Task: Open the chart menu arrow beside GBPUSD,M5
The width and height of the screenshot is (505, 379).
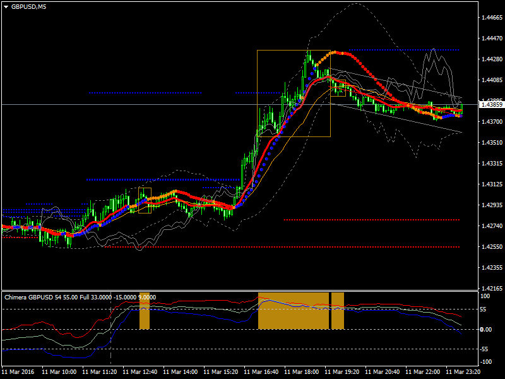Action: (6, 7)
